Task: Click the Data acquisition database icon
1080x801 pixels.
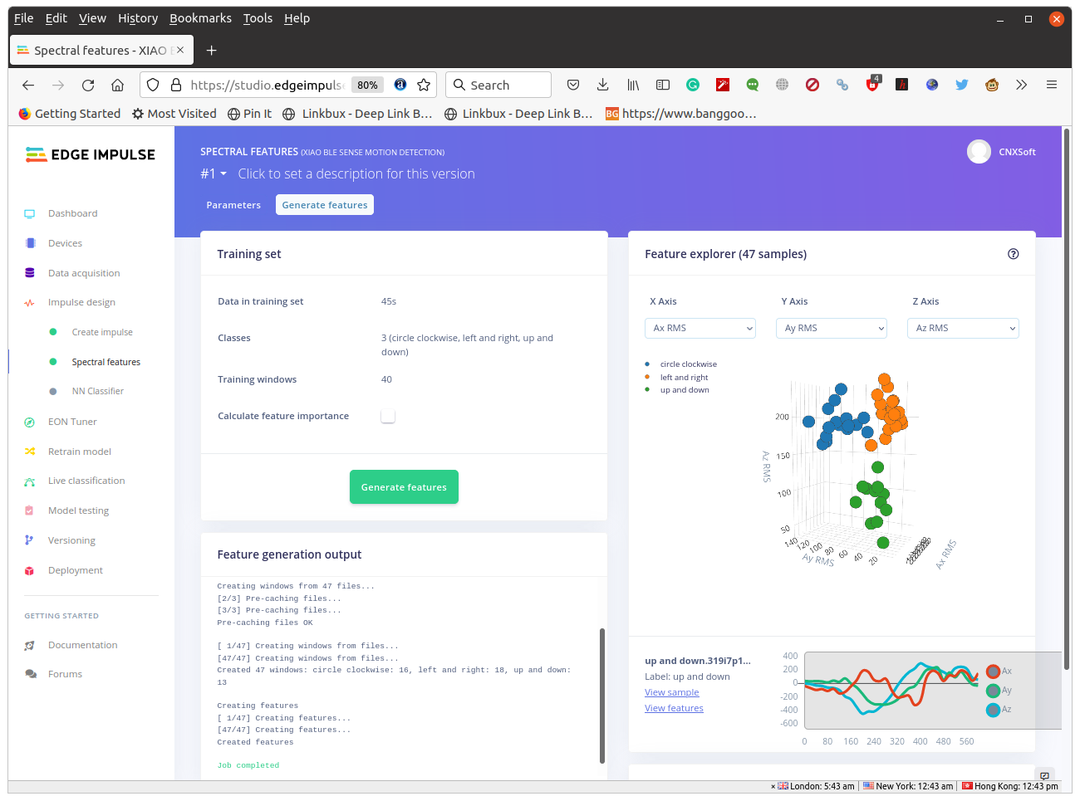Action: [30, 273]
